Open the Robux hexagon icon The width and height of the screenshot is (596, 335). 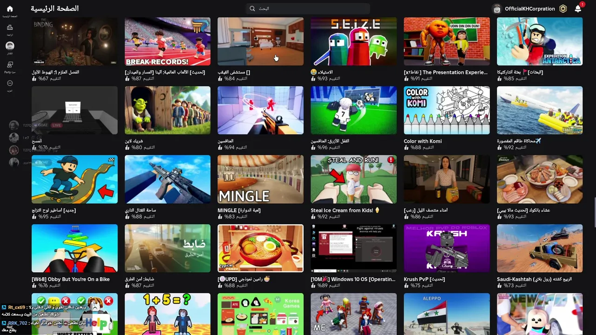point(563,8)
